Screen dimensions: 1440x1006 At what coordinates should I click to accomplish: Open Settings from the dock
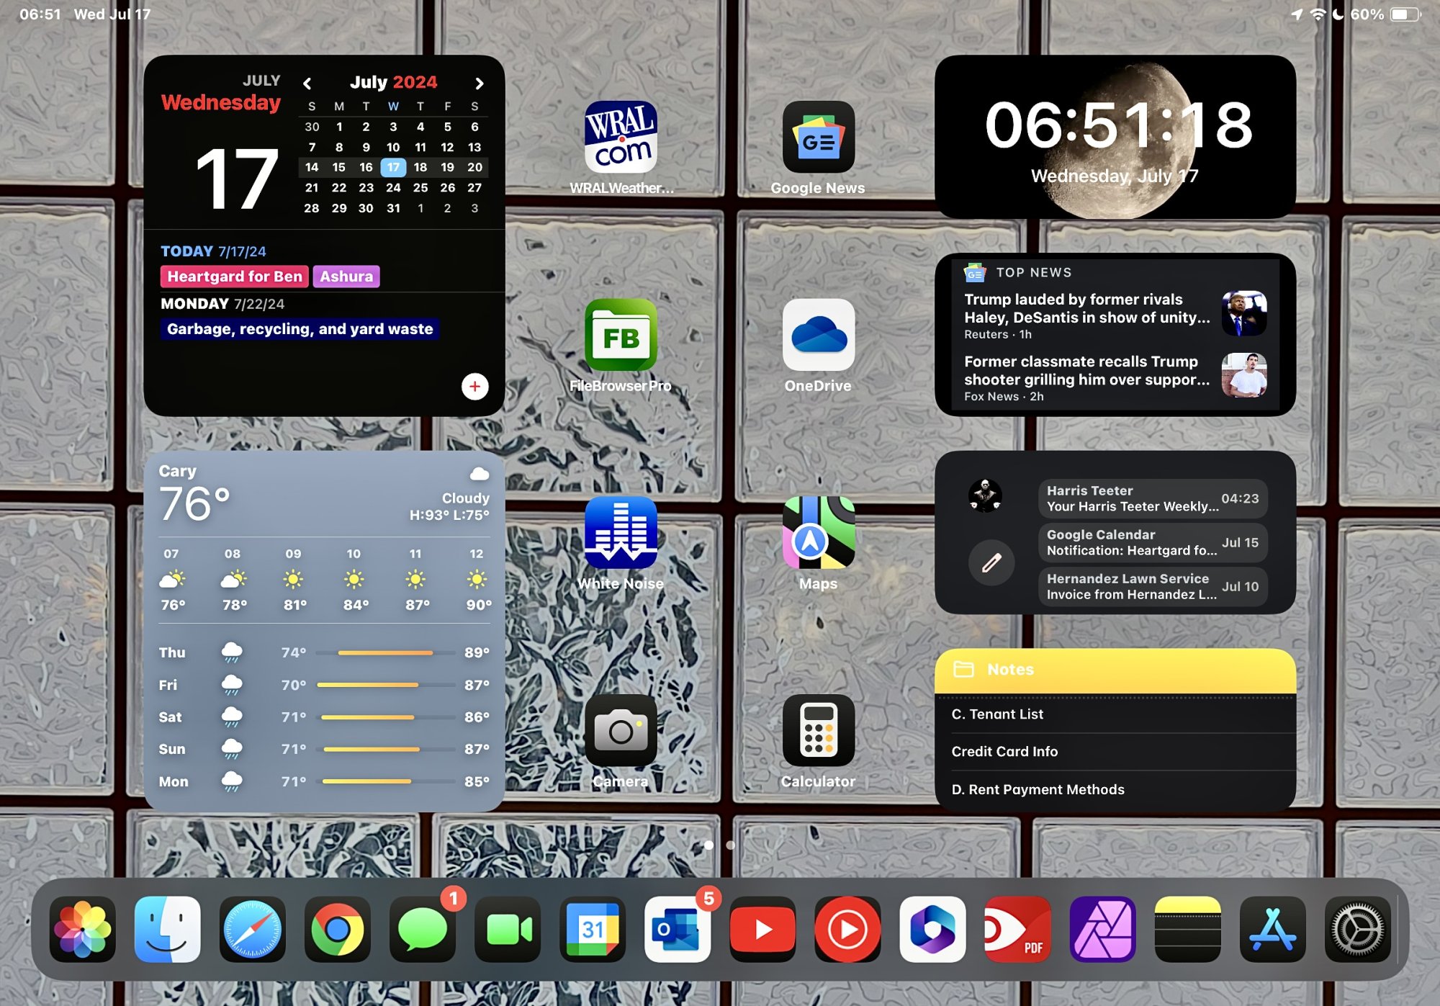pyautogui.click(x=1357, y=929)
